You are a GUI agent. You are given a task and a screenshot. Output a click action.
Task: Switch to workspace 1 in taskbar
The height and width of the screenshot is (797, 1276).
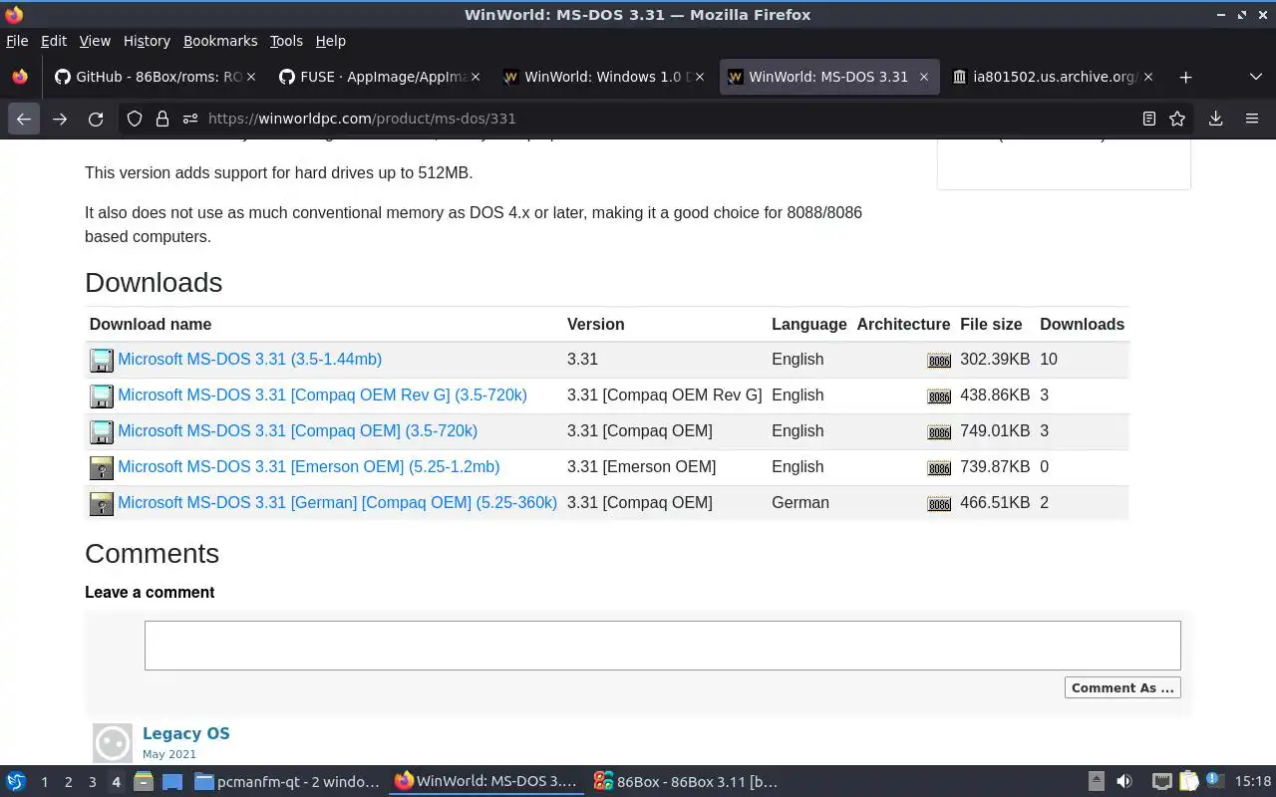44,782
